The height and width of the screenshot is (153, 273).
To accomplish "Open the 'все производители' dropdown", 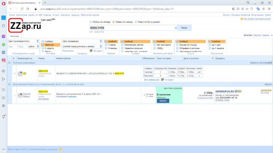I will [23, 41].
